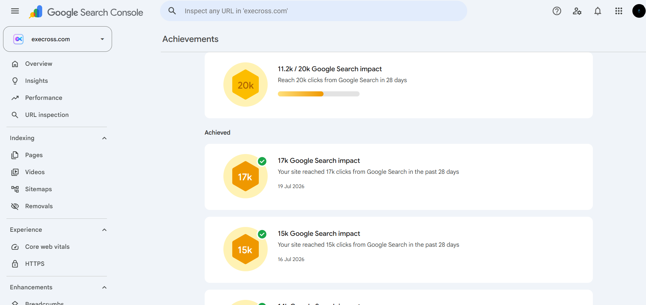646x305 pixels.
Task: Click the Insights lightbulb icon
Action: tap(15, 81)
